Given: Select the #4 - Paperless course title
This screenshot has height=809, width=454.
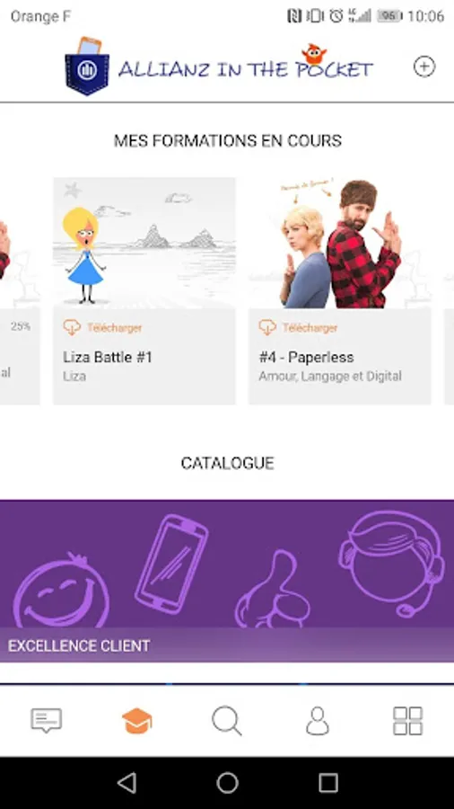Looking at the screenshot, I should (x=306, y=357).
